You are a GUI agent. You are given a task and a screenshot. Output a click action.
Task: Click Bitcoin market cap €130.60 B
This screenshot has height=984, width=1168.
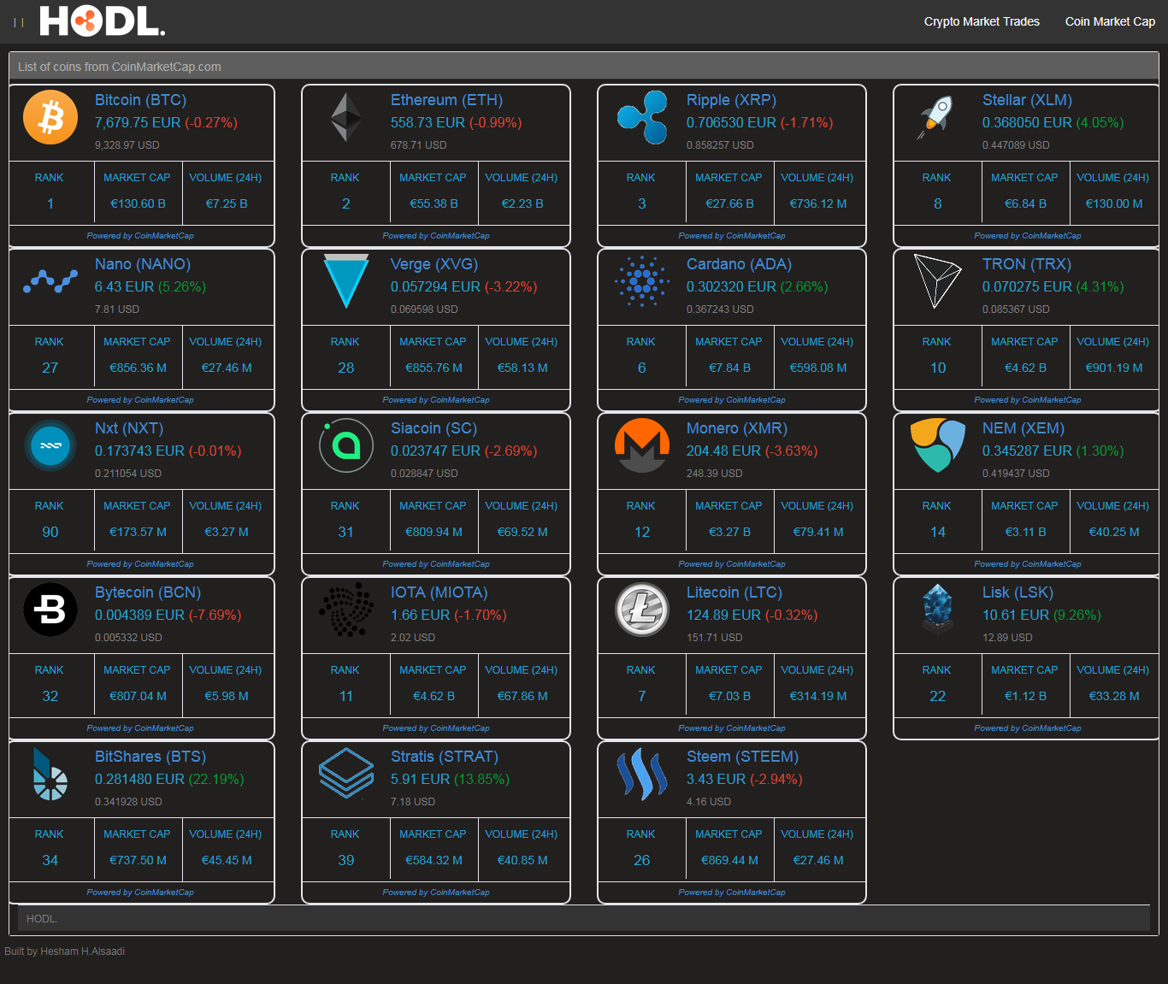pos(138,203)
